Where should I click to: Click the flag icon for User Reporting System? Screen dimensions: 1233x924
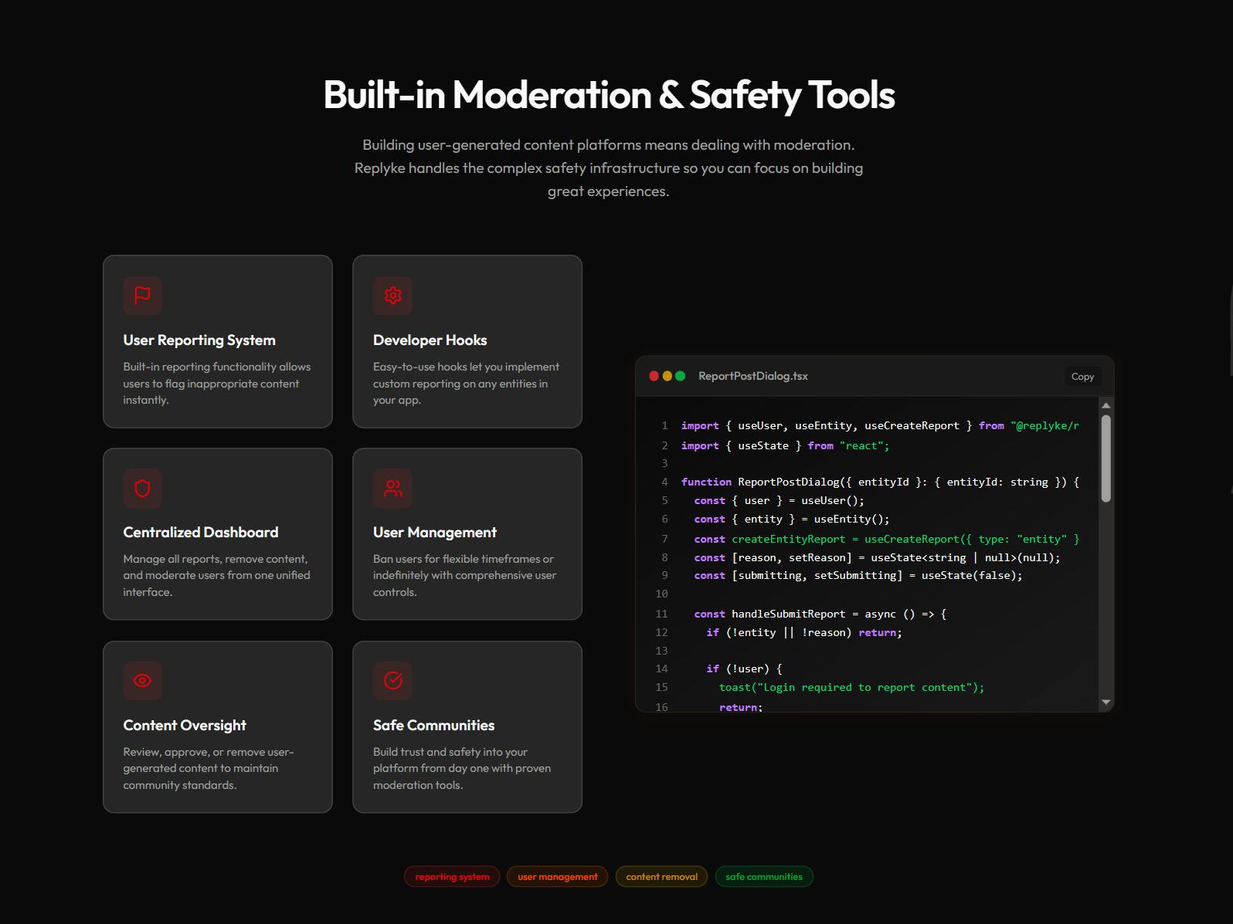coord(142,295)
